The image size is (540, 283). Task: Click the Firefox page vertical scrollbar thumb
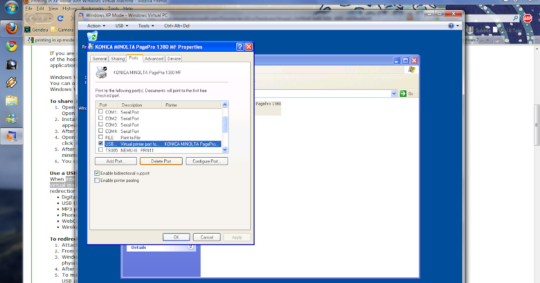pos(537,125)
